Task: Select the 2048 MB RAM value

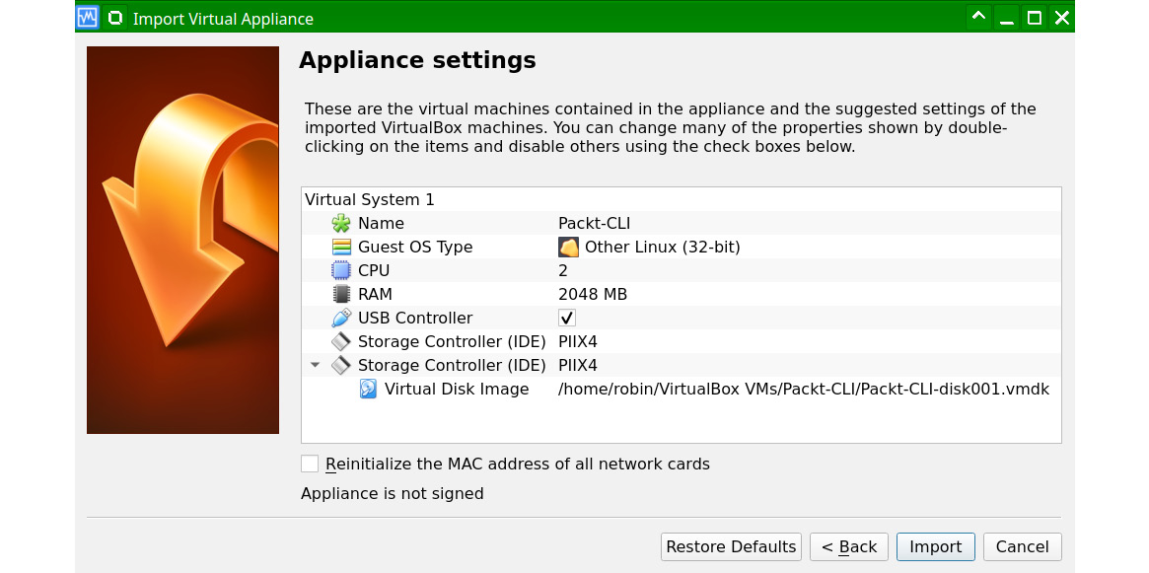Action: click(x=592, y=294)
